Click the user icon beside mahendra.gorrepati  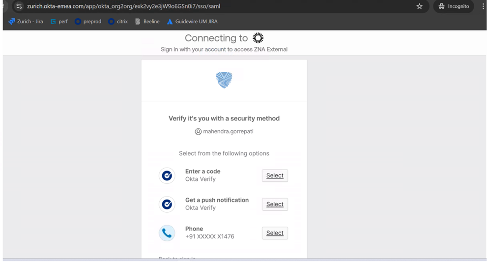click(198, 132)
